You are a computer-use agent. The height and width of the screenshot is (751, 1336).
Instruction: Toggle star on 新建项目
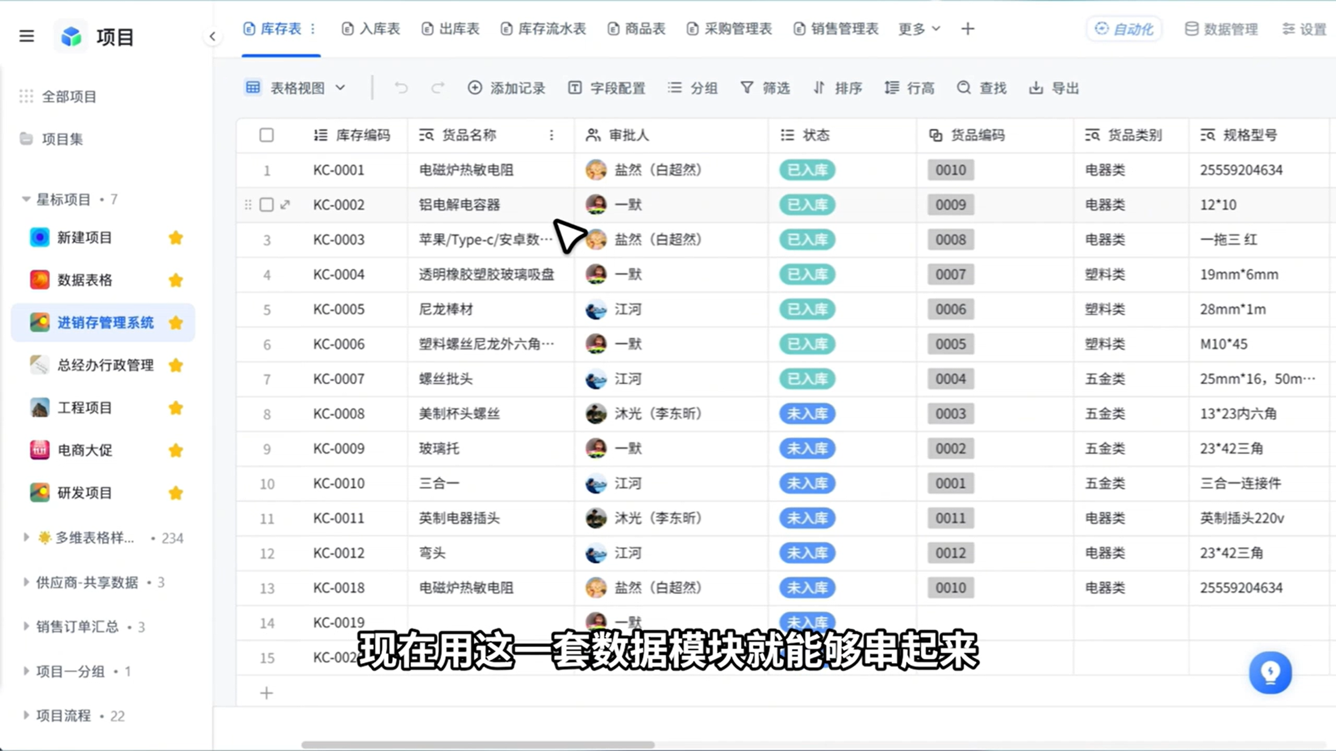(x=176, y=238)
